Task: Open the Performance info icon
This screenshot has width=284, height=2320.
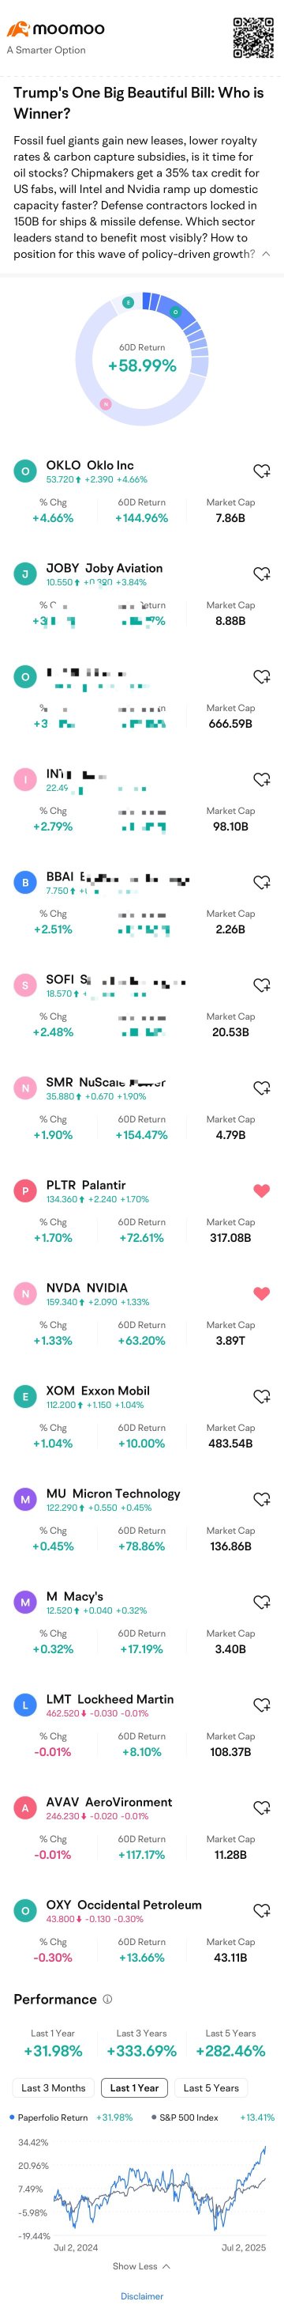Action: (x=107, y=2000)
